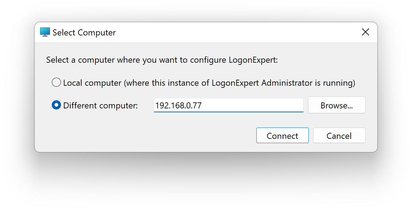This screenshot has width=412, height=209.
Task: Dismiss the dialog using Cancel
Action: click(x=339, y=135)
